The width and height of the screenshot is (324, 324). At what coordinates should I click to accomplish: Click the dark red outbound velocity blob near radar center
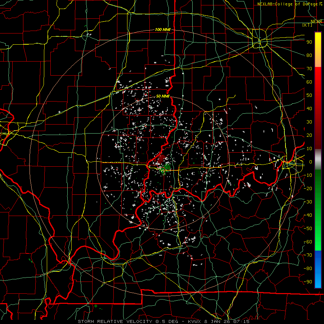(x=161, y=159)
